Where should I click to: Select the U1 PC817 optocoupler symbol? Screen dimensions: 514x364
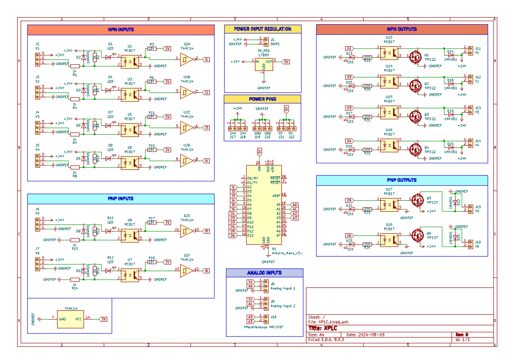click(129, 61)
